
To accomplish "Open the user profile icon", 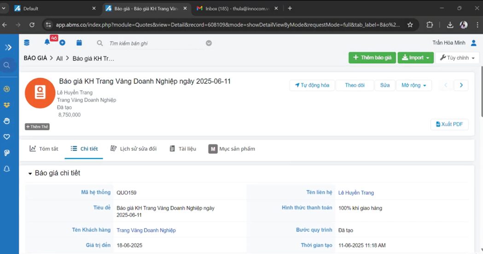I will pyautogui.click(x=474, y=43).
